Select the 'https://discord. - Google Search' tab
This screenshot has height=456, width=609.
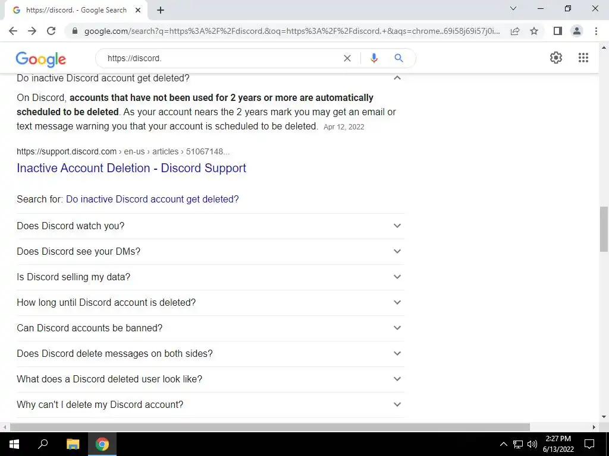(x=76, y=11)
